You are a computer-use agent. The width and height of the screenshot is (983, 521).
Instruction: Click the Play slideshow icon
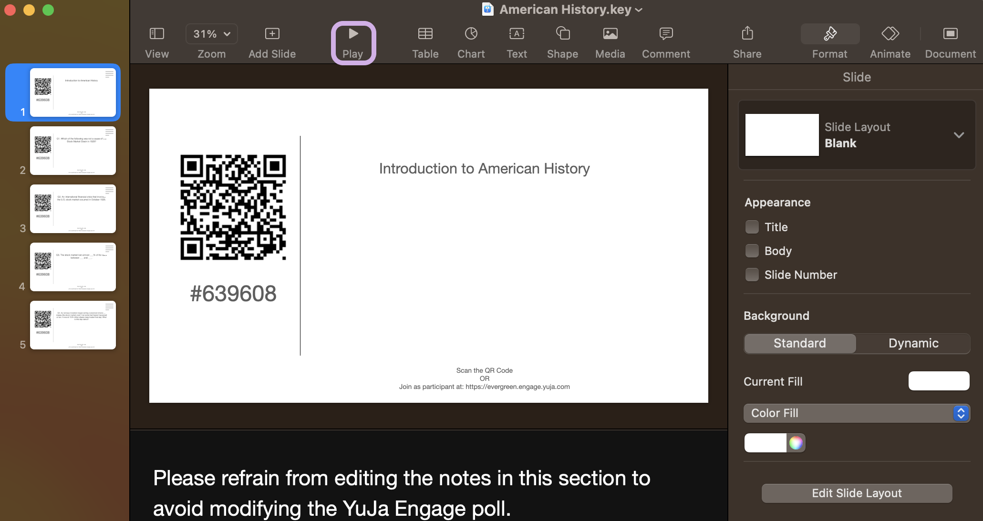353,34
